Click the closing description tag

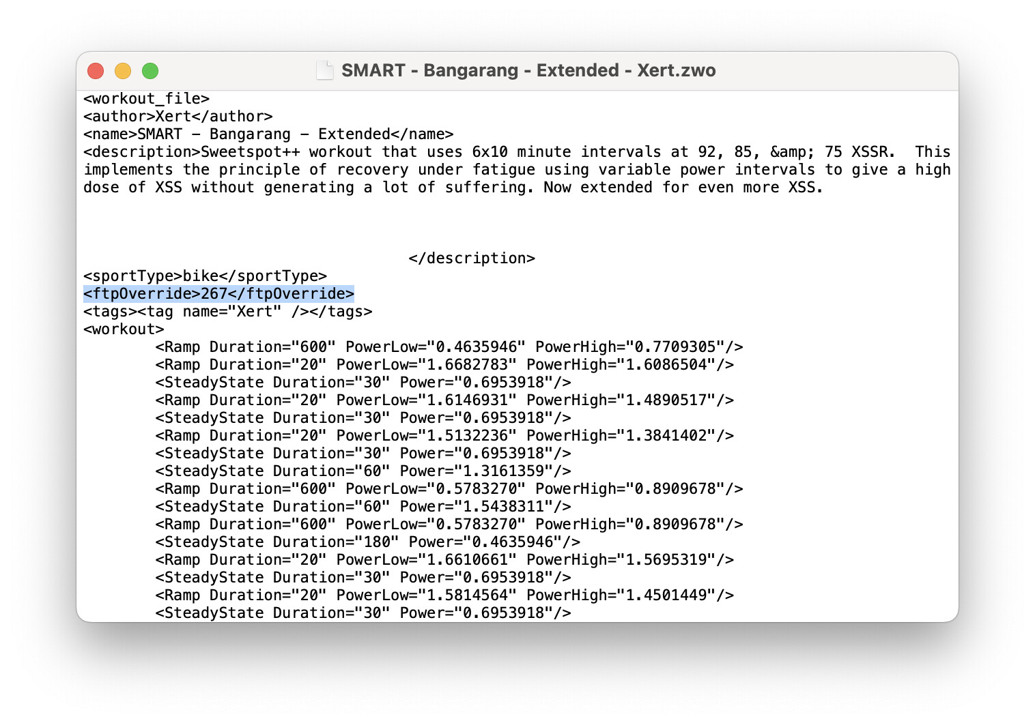point(471,259)
